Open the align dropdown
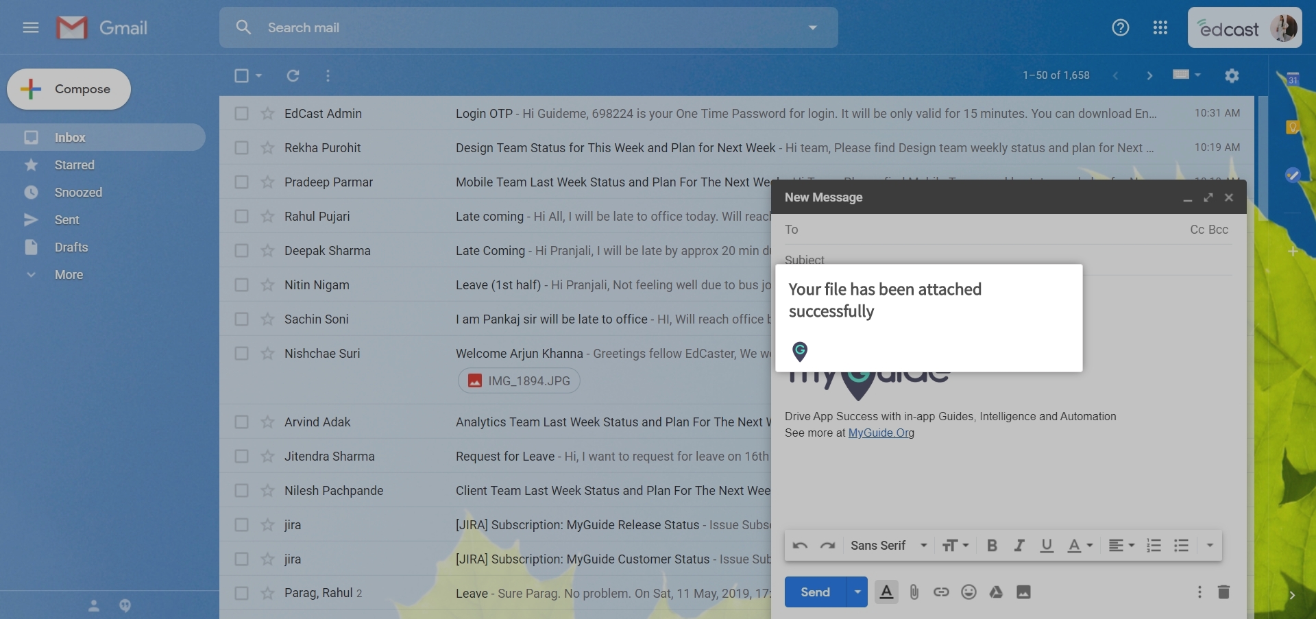The image size is (1316, 619). click(x=1121, y=546)
